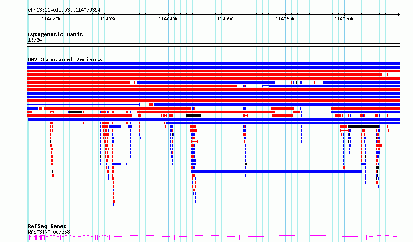413x242 pixels.
Task: Click the ruler's left end arrow
Action: tap(29, 15)
